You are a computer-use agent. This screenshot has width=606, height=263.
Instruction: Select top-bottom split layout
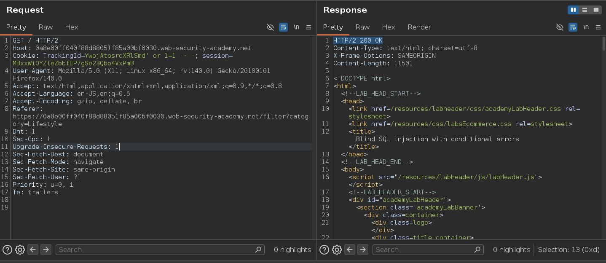tap(585, 10)
